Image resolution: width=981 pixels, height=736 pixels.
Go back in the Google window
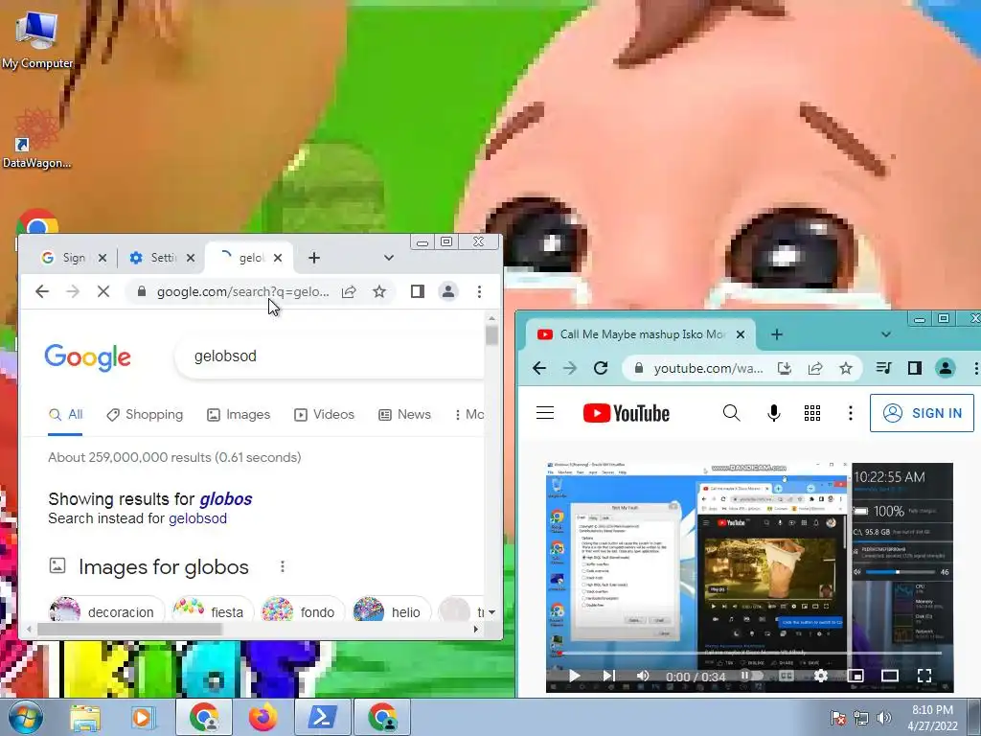tap(42, 291)
